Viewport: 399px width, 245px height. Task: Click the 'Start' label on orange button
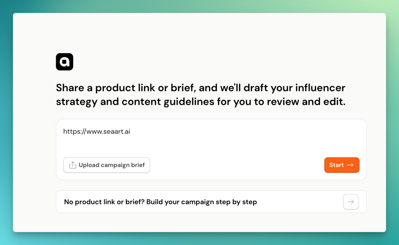[x=337, y=165]
